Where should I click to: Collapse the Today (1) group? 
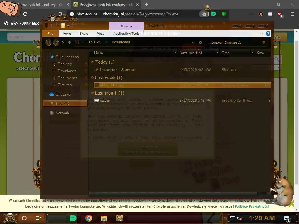point(93,62)
